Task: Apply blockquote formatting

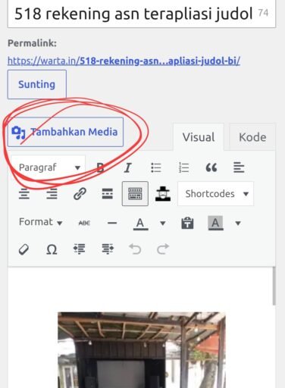Action: tap(211, 167)
